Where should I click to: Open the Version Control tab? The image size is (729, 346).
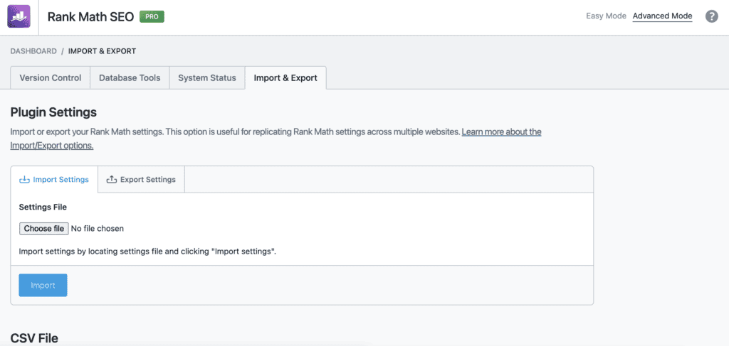[51, 78]
